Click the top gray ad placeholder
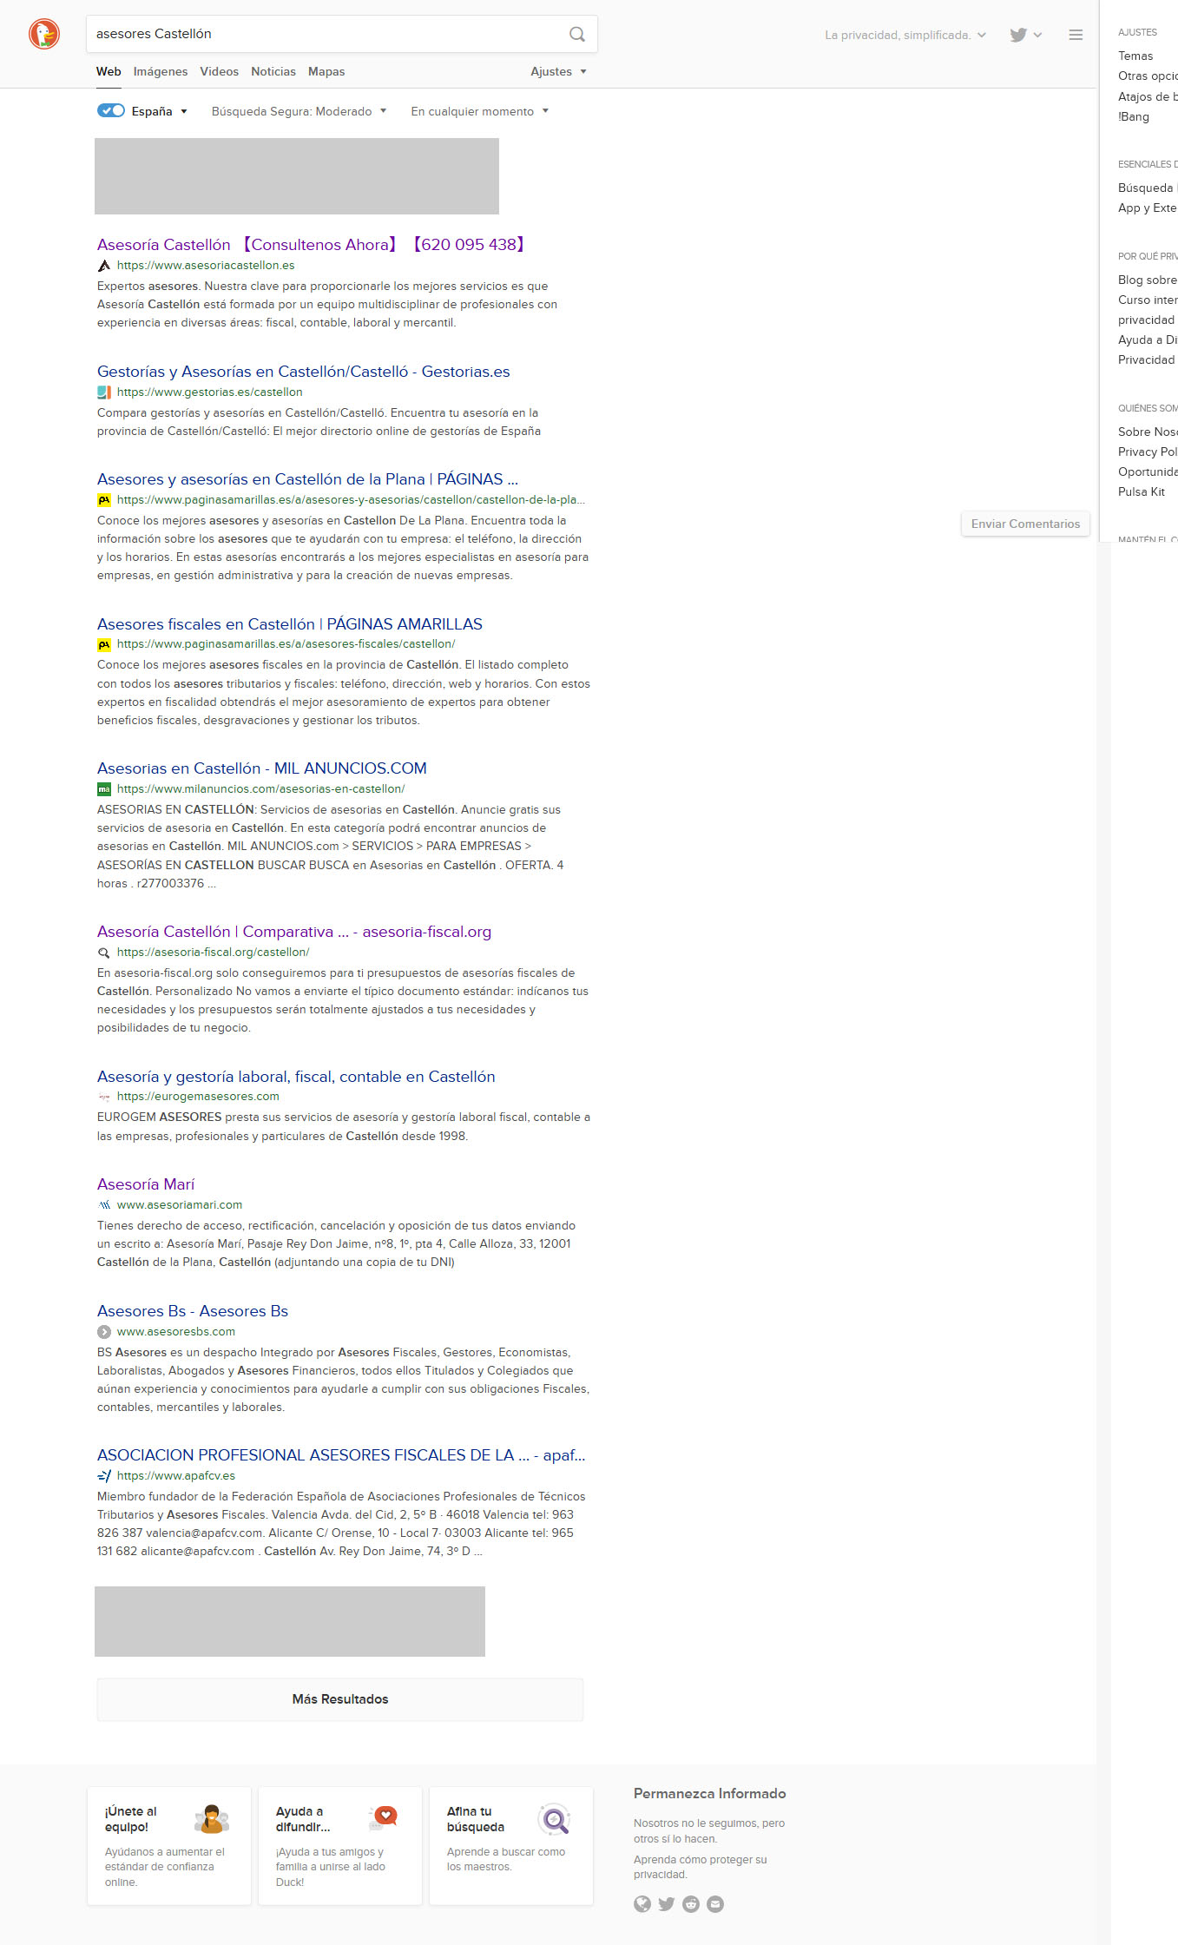1178x1945 pixels. pyautogui.click(x=297, y=176)
